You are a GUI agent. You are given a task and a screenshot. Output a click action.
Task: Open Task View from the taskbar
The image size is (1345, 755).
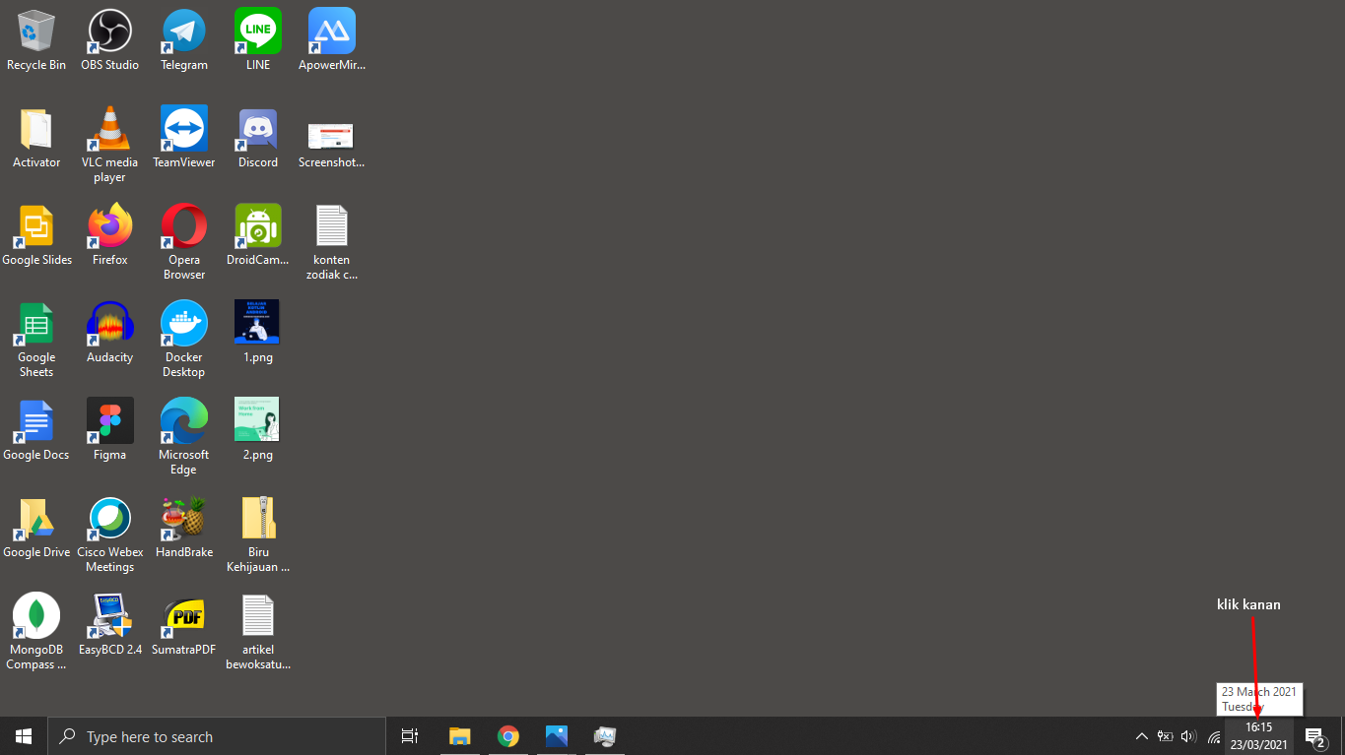(x=410, y=736)
